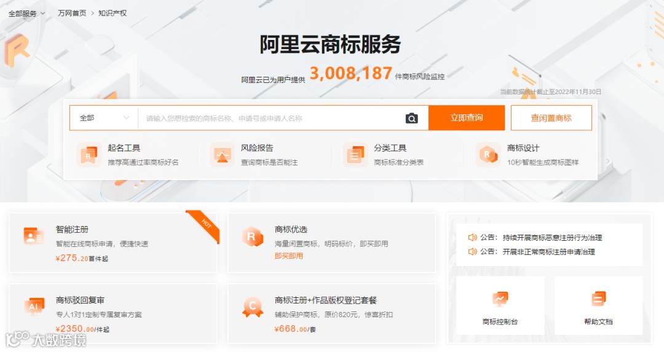
Task: Click the 帮助文档 document icon
Action: click(x=598, y=299)
